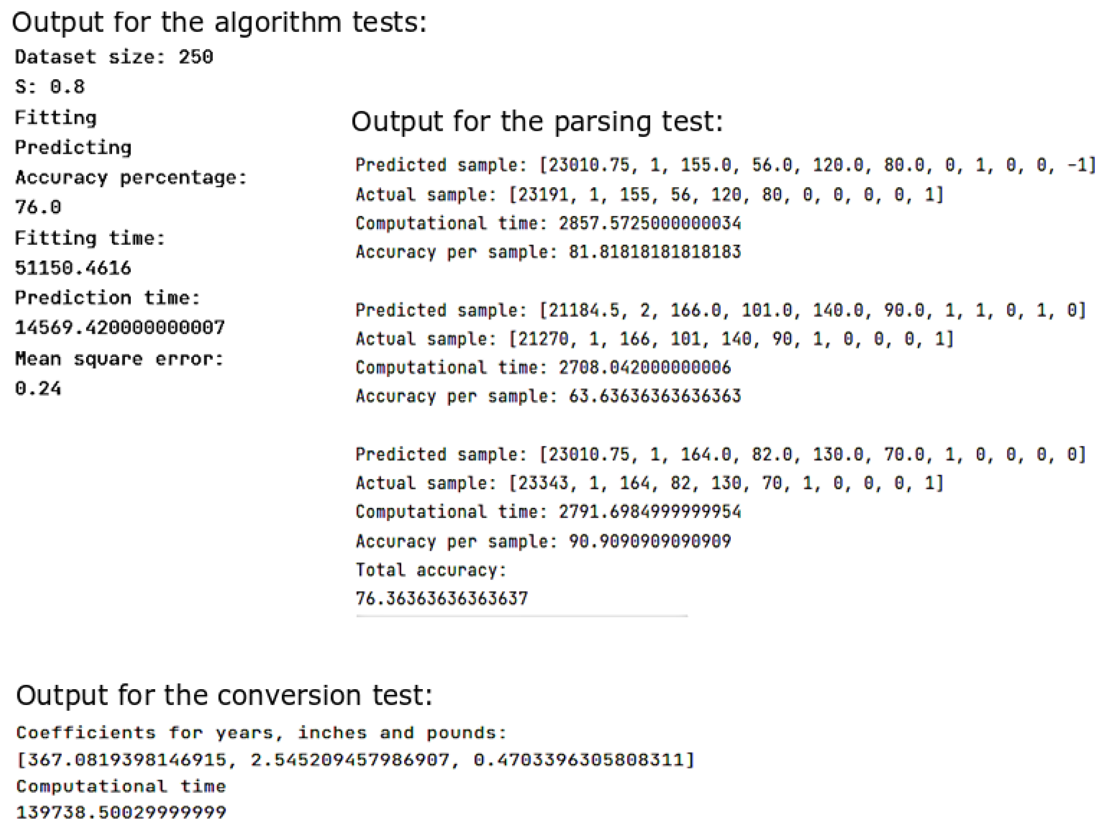The height and width of the screenshot is (828, 1105).
Task: Click the actual sample line starting with 21270
Action: (x=654, y=339)
